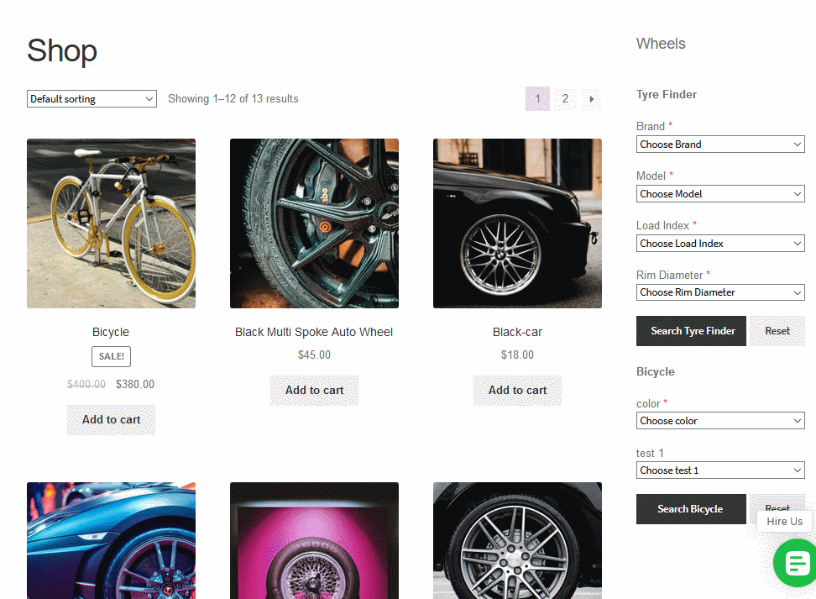
Task: Open the Black Multi Spoke Auto Wheel title
Action: pos(314,332)
